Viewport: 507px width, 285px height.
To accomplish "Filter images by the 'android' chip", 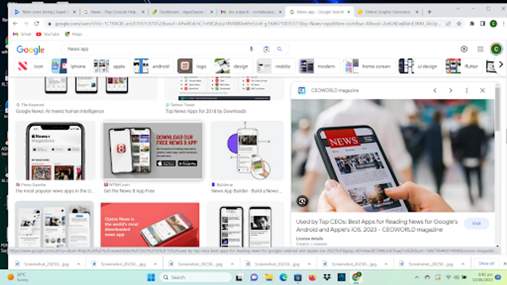I will click(153, 66).
